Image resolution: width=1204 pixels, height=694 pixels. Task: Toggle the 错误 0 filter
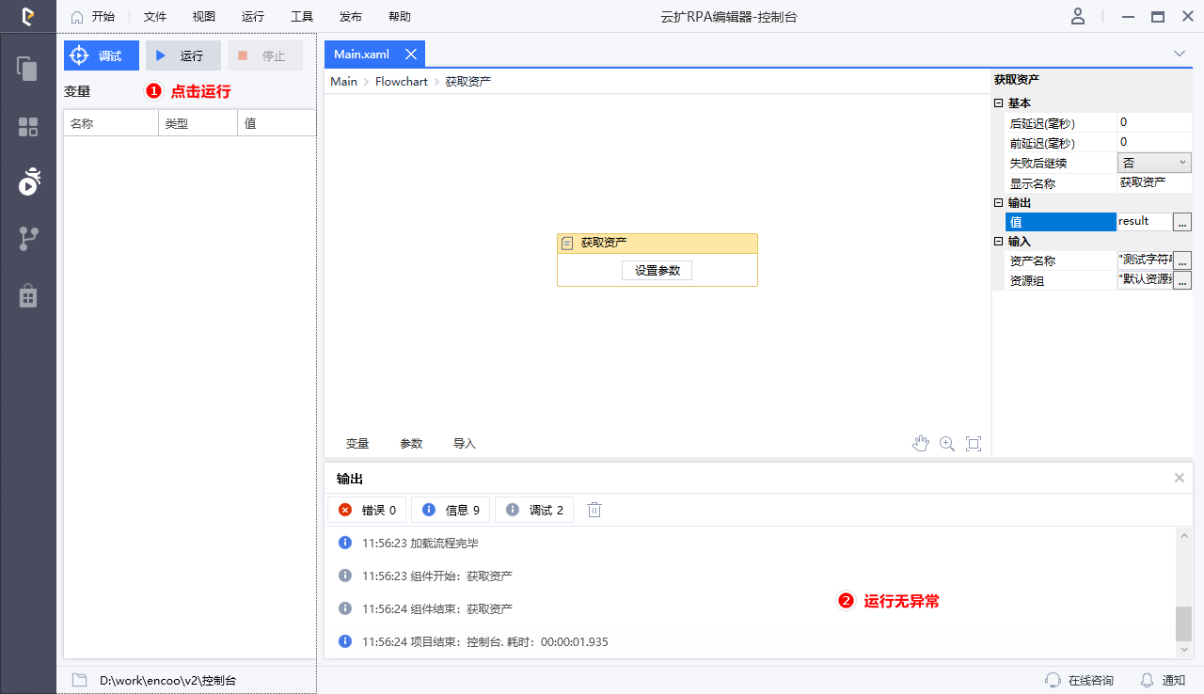coord(367,510)
